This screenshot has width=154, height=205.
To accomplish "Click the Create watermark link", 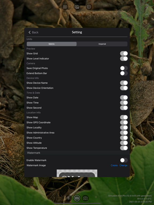I will pos(114,165).
